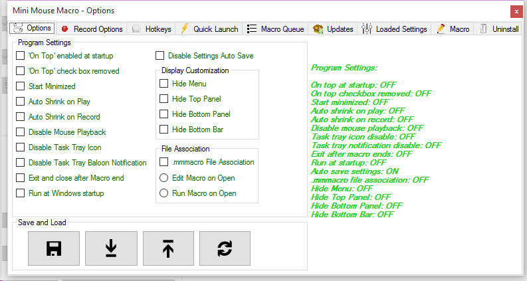Viewport: 527px width, 281px height.
Task: Click 'Hide Top Panel: OFF' status text
Action: [x=351, y=197]
